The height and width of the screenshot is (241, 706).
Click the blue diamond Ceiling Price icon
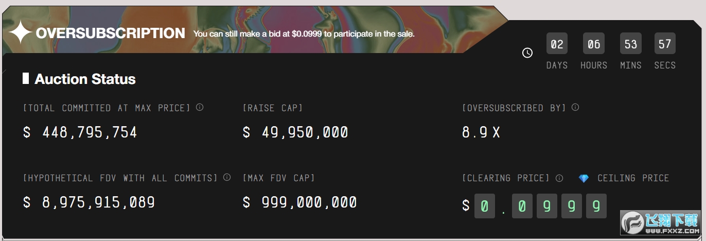584,178
